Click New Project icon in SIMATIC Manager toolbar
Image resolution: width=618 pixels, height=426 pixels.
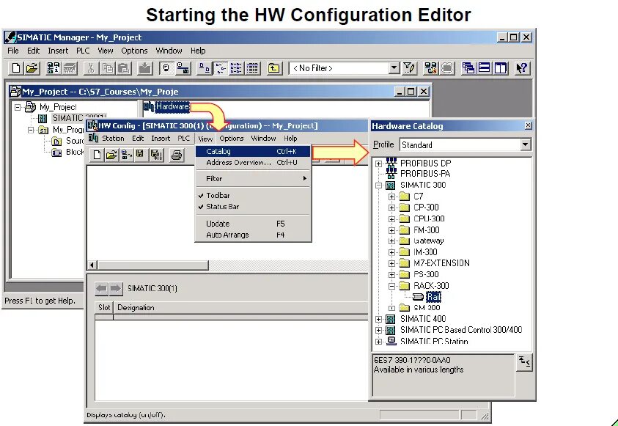coord(16,68)
